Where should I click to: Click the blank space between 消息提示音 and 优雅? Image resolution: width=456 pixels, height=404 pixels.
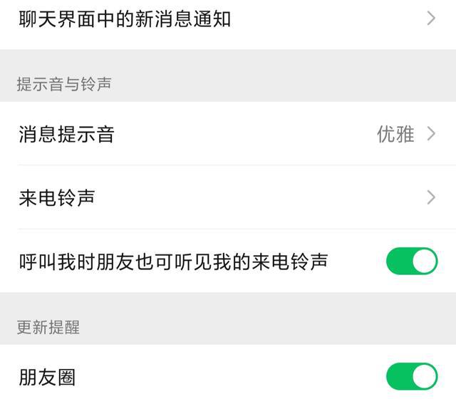tap(242, 133)
